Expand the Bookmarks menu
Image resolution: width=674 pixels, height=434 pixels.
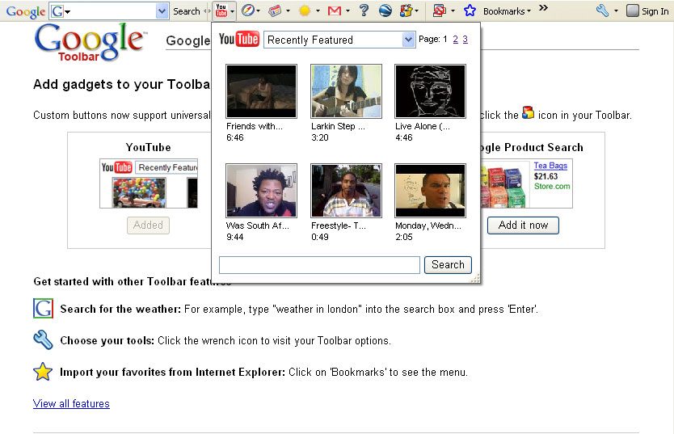pyautogui.click(x=507, y=11)
